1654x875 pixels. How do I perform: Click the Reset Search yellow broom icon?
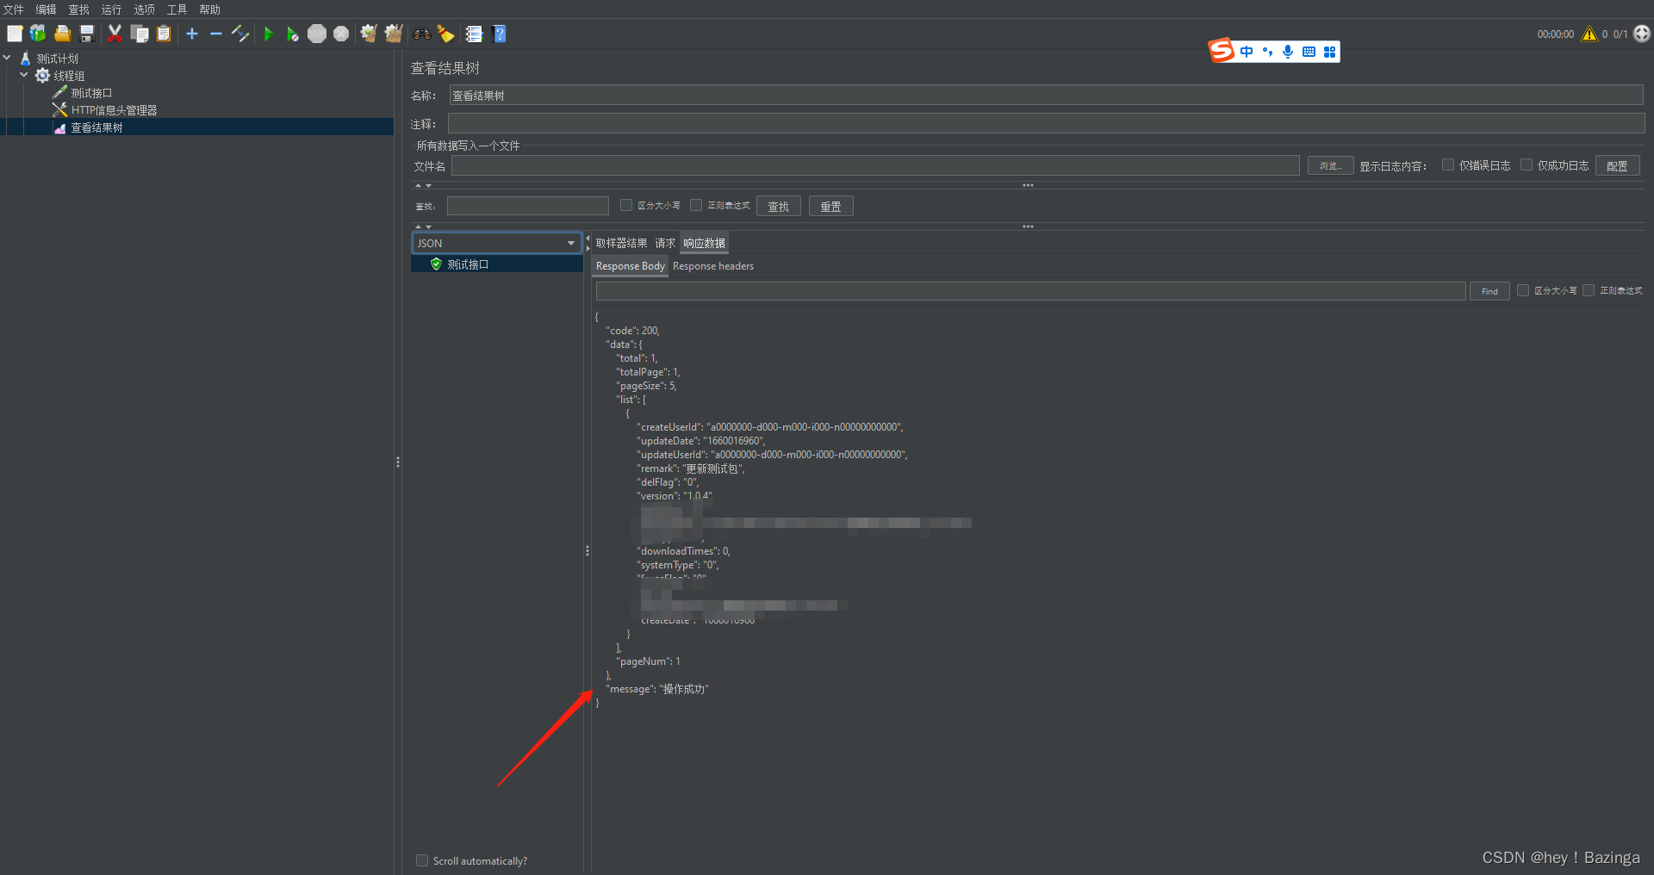pos(445,34)
